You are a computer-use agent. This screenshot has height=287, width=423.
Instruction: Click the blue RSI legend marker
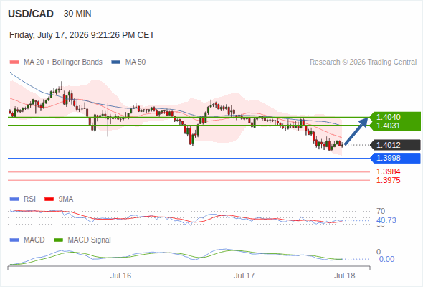tap(14, 199)
